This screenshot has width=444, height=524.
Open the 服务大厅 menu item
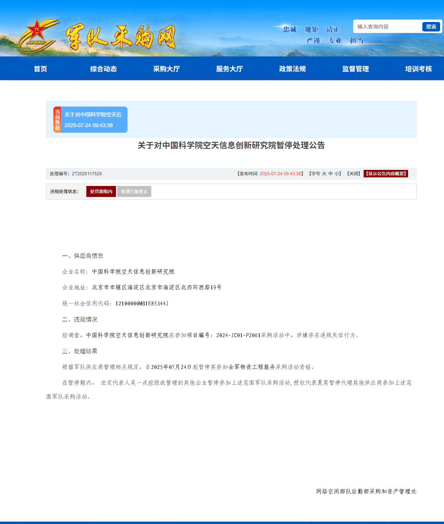230,69
